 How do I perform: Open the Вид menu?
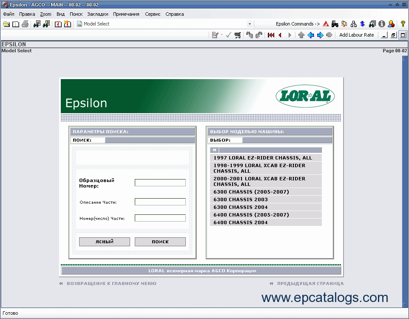coord(60,14)
